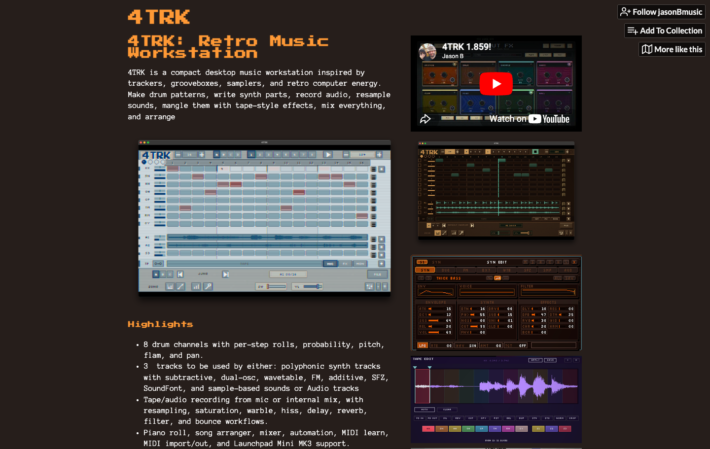Click the Follow jasonBmusic button
Image resolution: width=710 pixels, height=449 pixels.
click(661, 12)
